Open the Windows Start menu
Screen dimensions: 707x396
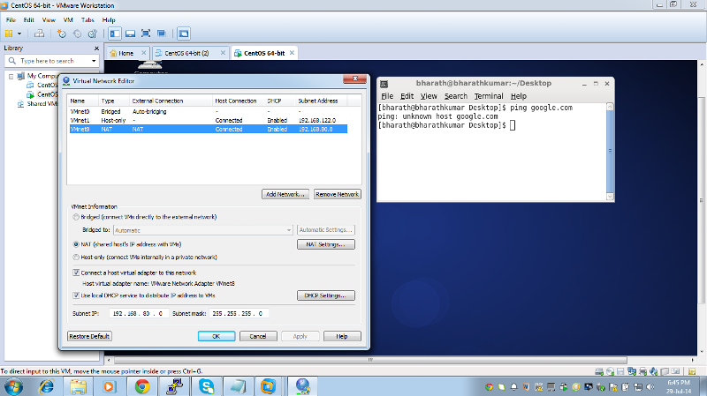click(12, 387)
